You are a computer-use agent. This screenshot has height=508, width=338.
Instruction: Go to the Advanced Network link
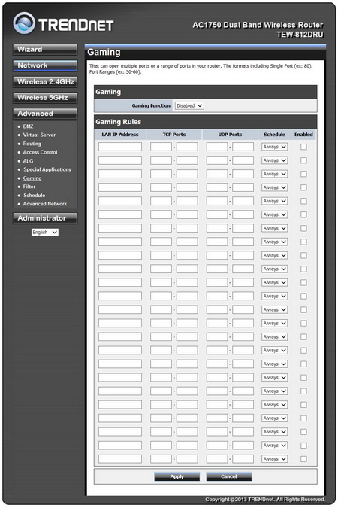[x=45, y=204]
